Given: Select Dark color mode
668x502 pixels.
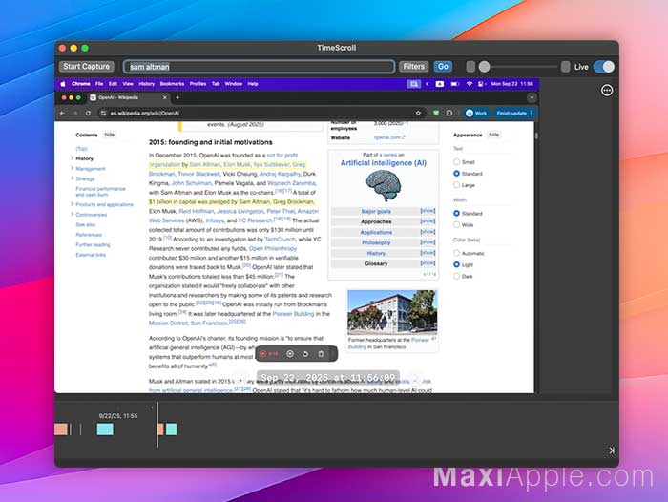Looking at the screenshot, I should [456, 276].
